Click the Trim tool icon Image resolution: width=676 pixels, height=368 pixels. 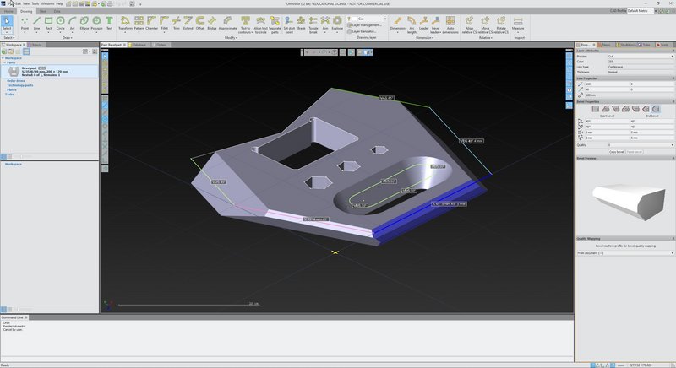pos(176,22)
